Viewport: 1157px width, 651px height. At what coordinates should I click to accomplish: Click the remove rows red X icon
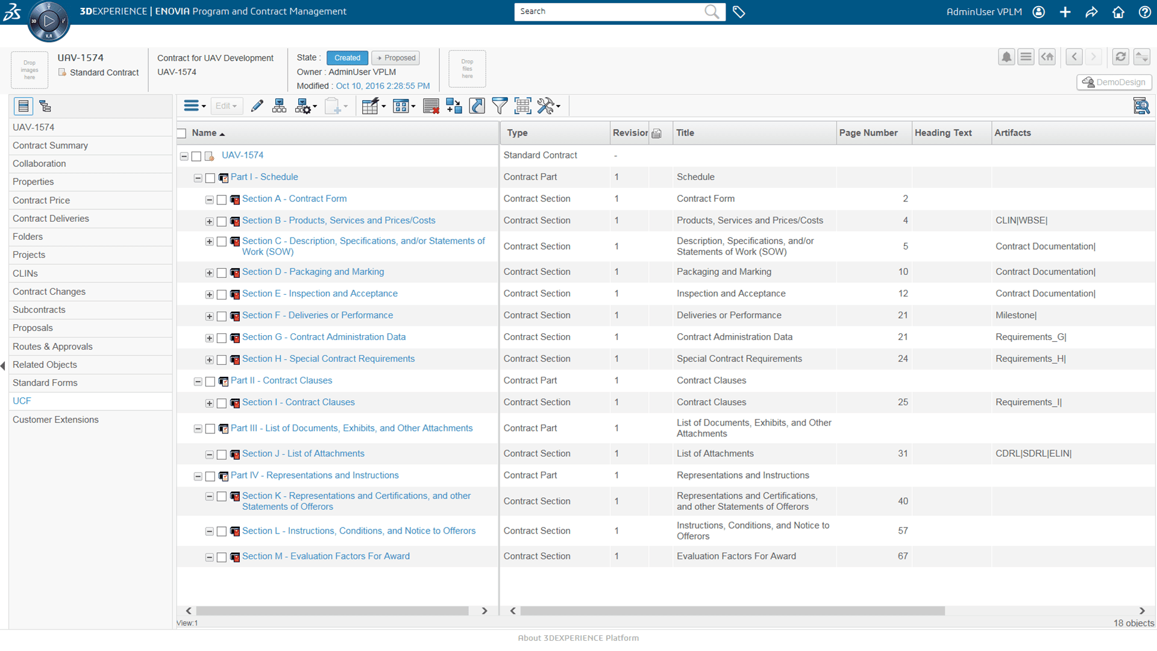pos(431,106)
